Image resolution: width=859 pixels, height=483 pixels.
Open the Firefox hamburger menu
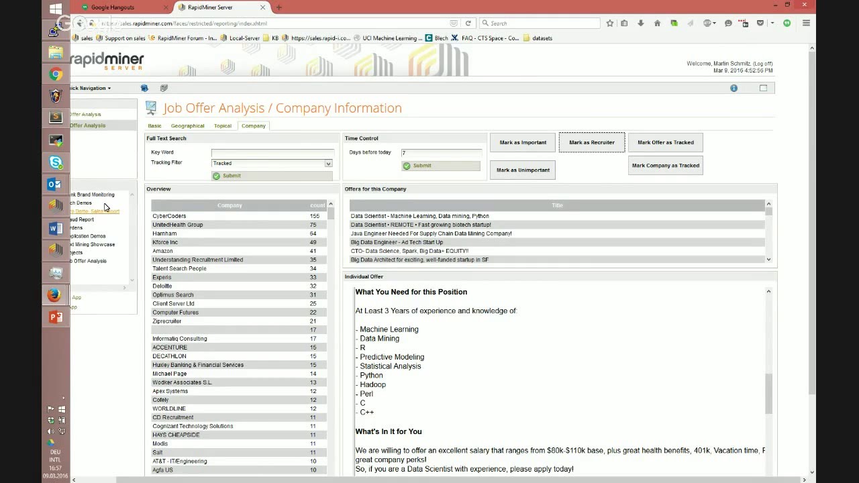pos(806,23)
